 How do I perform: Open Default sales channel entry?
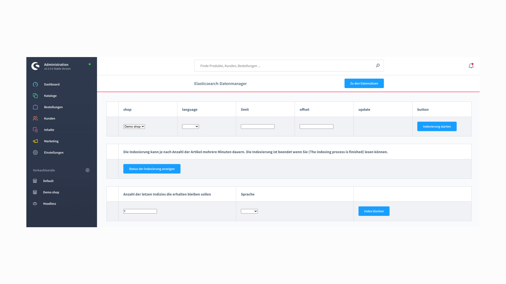[48, 181]
